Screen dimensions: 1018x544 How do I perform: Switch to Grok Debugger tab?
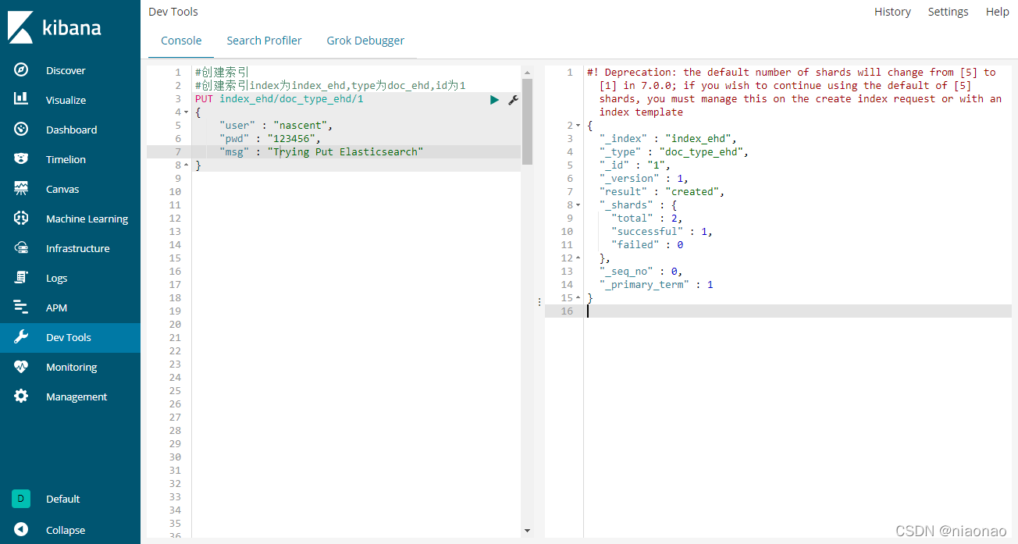coord(365,41)
